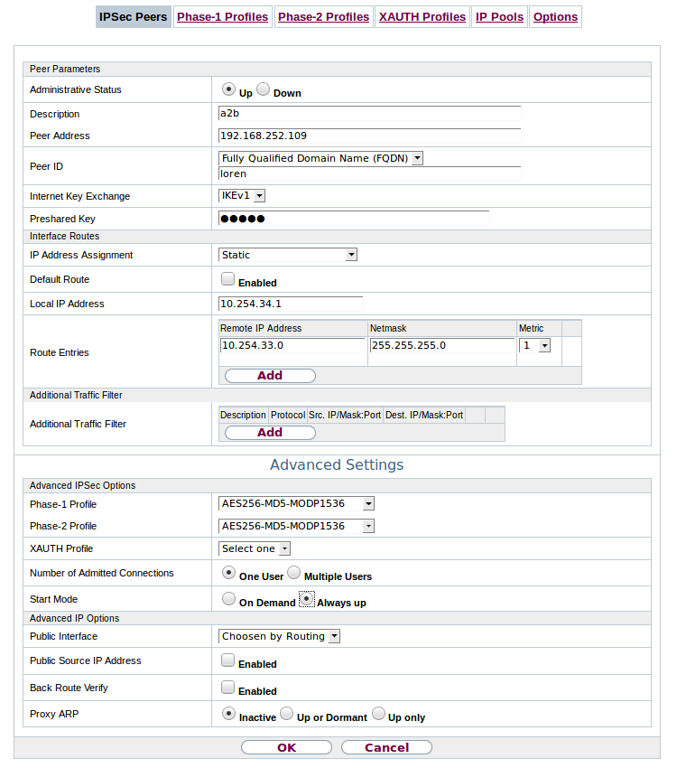The width and height of the screenshot is (677, 768).
Task: Switch to the Phase-2 Profiles tab
Action: coord(323,16)
